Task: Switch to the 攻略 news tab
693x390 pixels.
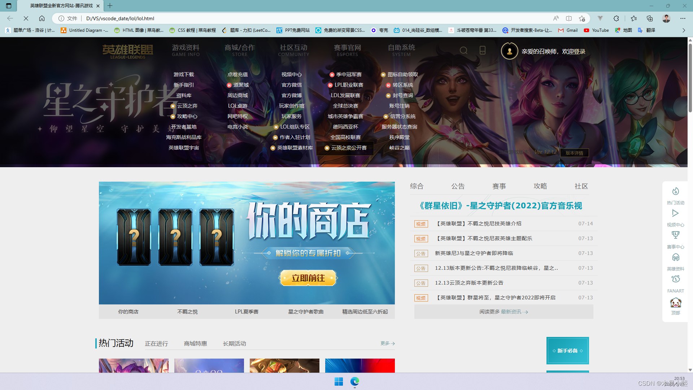Action: [540, 186]
